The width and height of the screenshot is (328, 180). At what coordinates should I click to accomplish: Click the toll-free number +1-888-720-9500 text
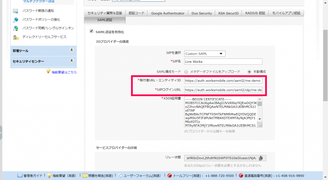(x=219, y=176)
